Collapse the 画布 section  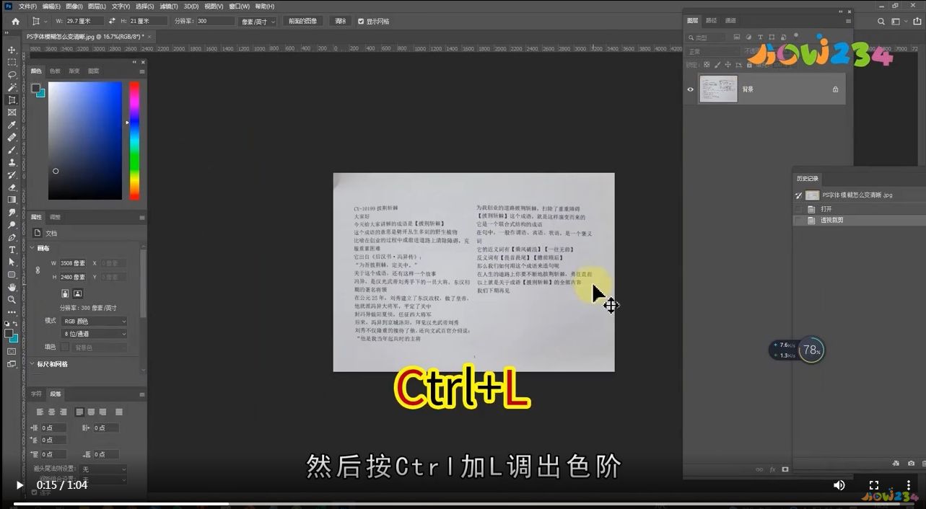pyautogui.click(x=32, y=248)
